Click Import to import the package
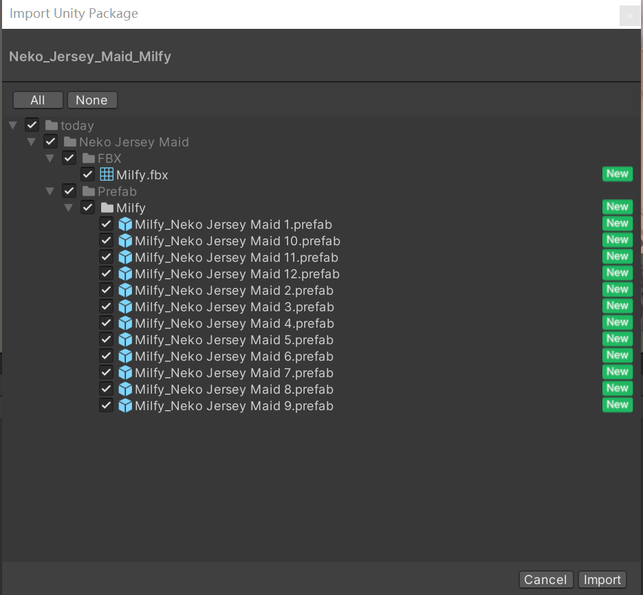The width and height of the screenshot is (643, 595). 602,580
